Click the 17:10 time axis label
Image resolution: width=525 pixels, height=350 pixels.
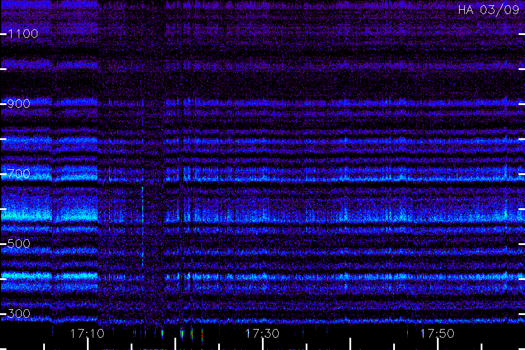(x=87, y=334)
